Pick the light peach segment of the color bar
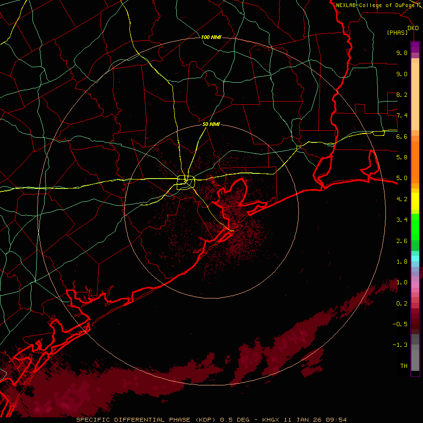This screenshot has width=423, height=423. tap(415, 97)
